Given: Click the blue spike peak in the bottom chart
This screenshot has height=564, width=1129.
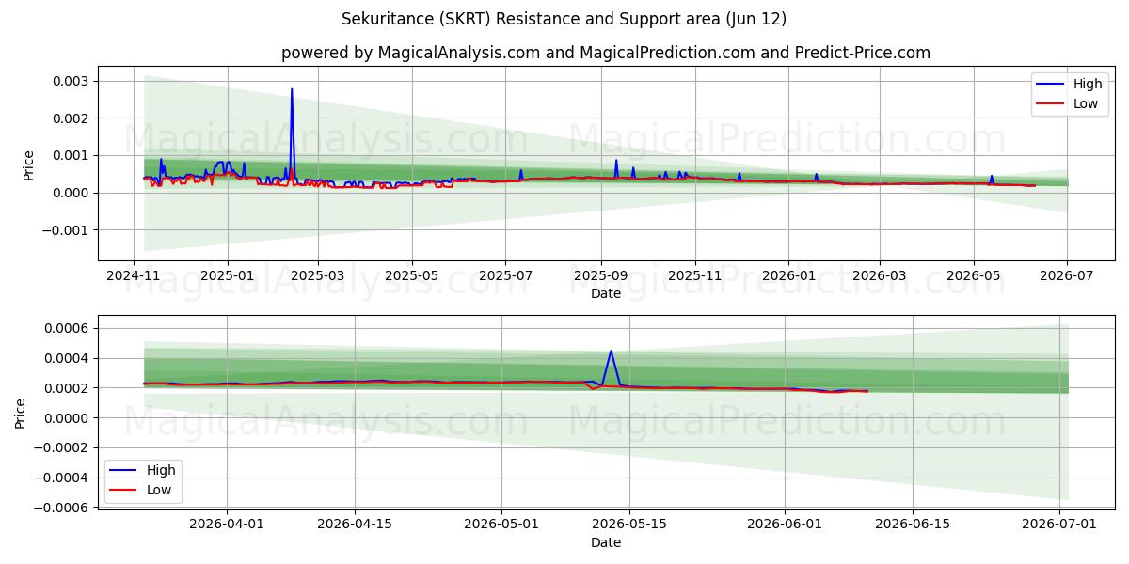Looking at the screenshot, I should 611,352.
